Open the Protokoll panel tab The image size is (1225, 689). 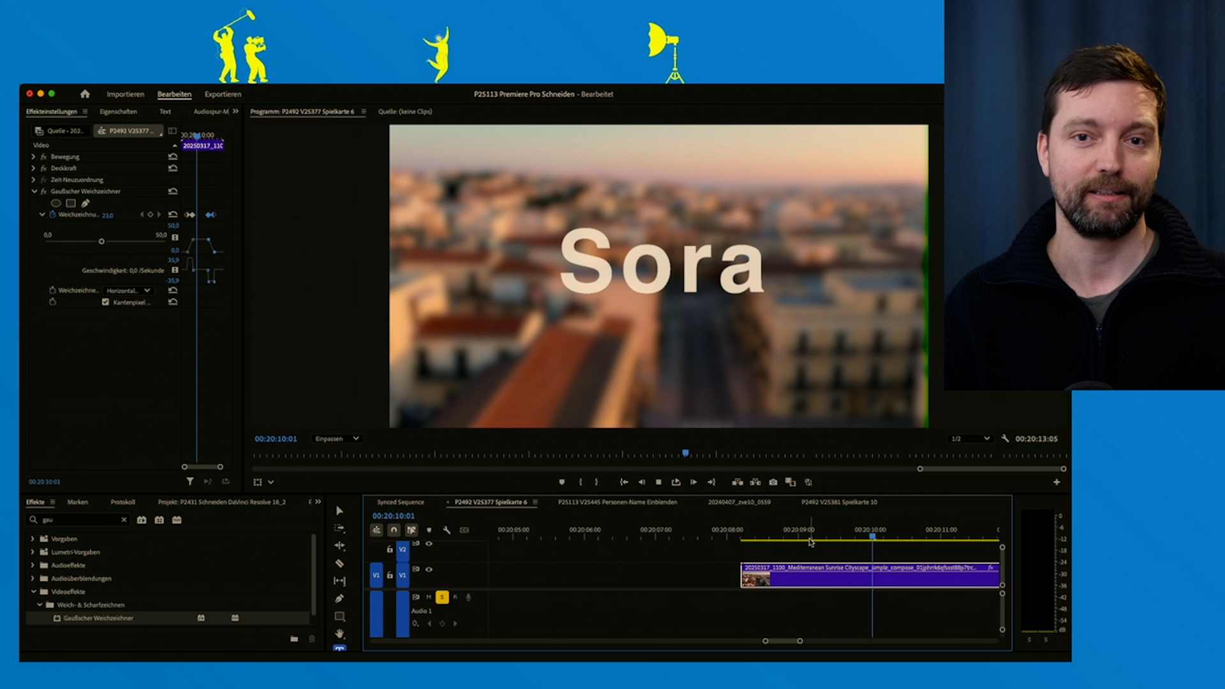coord(122,502)
